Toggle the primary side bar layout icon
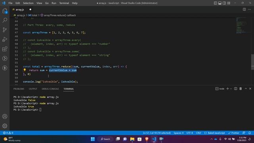 [x=215, y=3]
